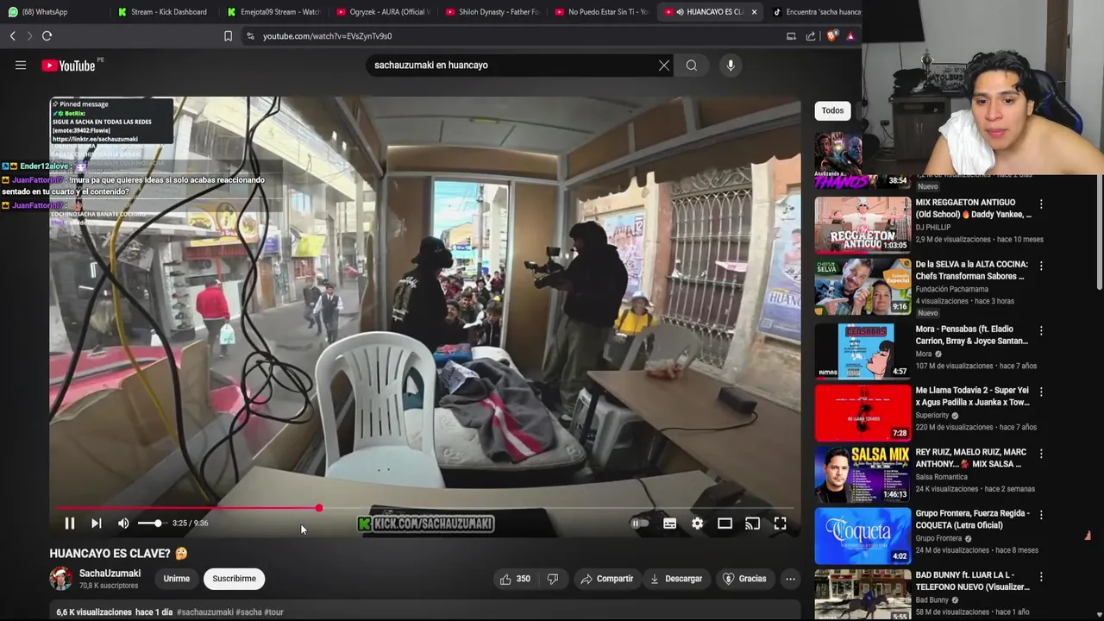The height and width of the screenshot is (621, 1104).
Task: Switch to No Puedo Estar Sin Ti tab
Action: tap(602, 12)
